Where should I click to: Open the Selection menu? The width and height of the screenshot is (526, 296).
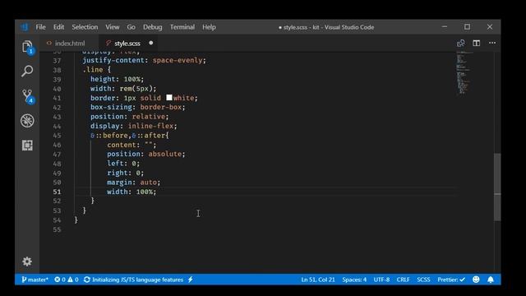[x=85, y=27]
